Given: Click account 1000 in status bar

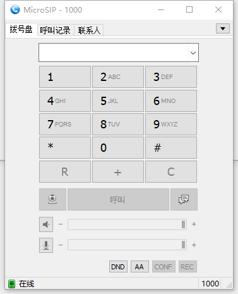Looking at the screenshot, I should 210,284.
